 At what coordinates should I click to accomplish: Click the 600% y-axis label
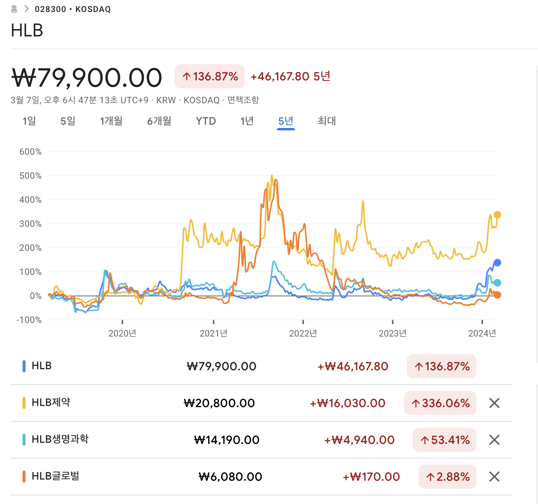pos(30,152)
